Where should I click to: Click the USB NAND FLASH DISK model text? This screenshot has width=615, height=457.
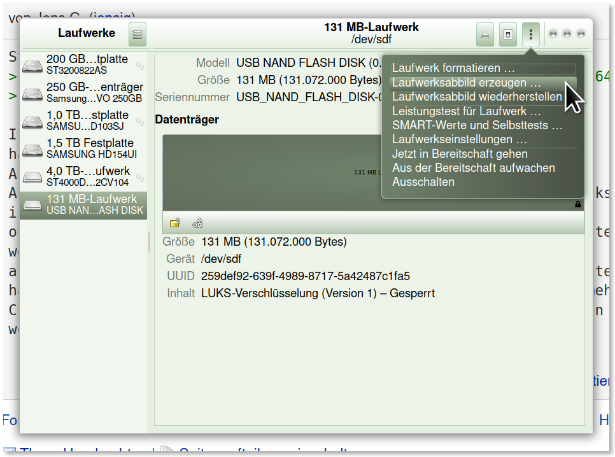[x=309, y=63]
